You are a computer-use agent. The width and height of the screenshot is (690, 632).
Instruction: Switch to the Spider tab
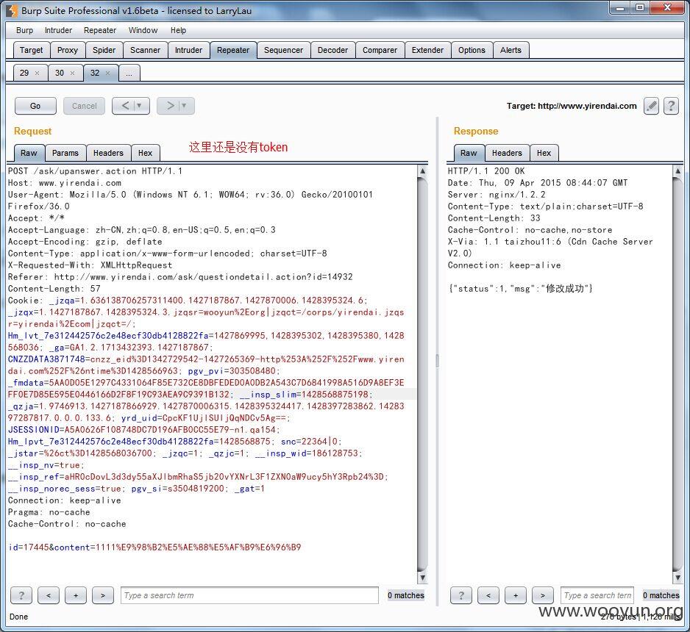(x=104, y=50)
